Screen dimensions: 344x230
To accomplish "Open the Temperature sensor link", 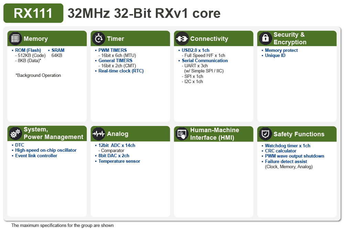I will click(x=119, y=161).
